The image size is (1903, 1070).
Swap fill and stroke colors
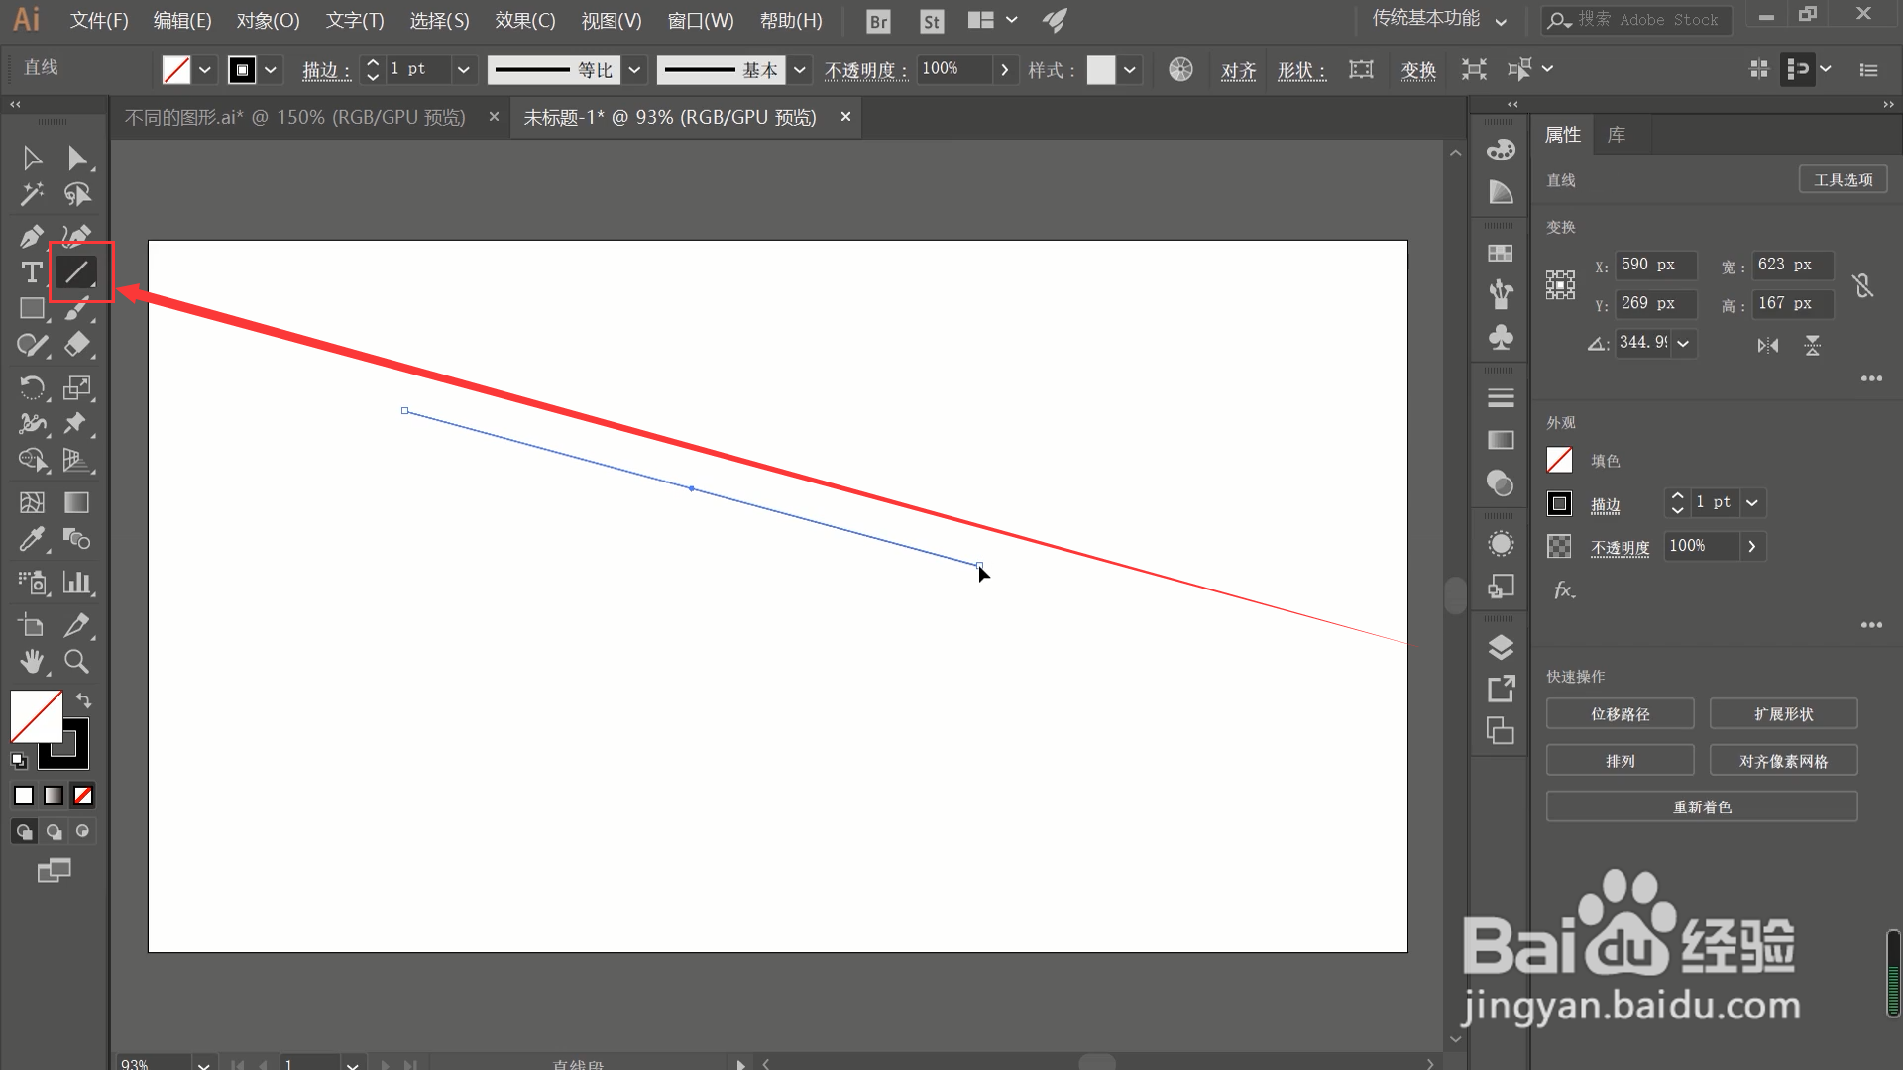click(84, 700)
